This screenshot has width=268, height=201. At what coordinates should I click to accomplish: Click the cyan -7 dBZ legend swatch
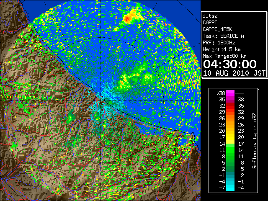tap(230, 188)
